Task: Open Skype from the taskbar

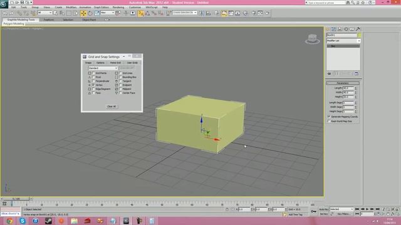Action: [23, 221]
